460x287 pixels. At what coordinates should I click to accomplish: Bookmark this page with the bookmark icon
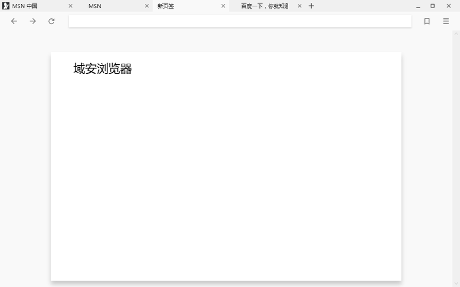(x=427, y=21)
